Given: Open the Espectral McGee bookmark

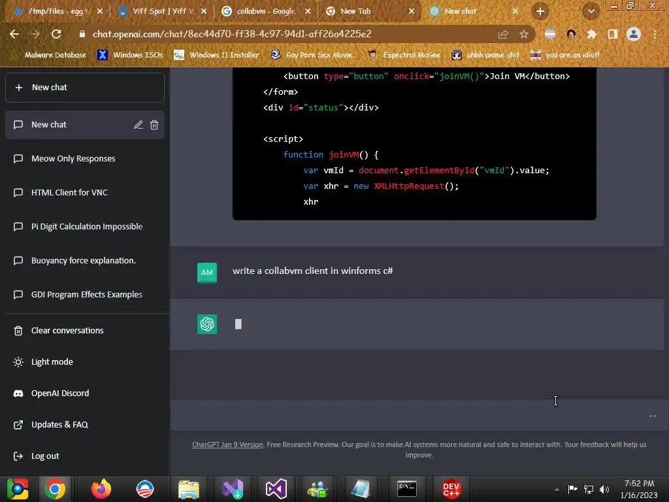Looking at the screenshot, I should pyautogui.click(x=404, y=55).
